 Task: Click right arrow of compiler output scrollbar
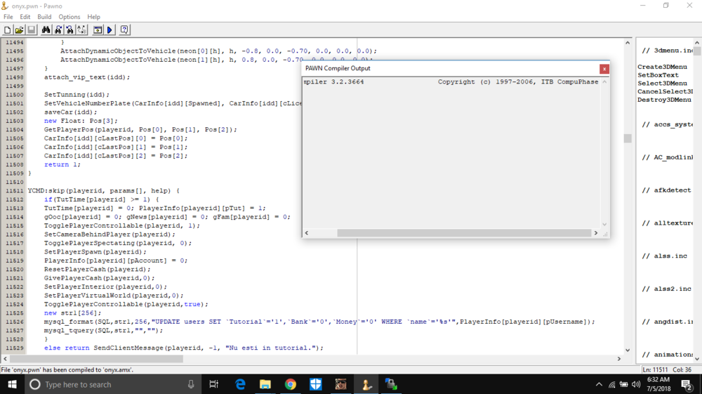point(596,233)
